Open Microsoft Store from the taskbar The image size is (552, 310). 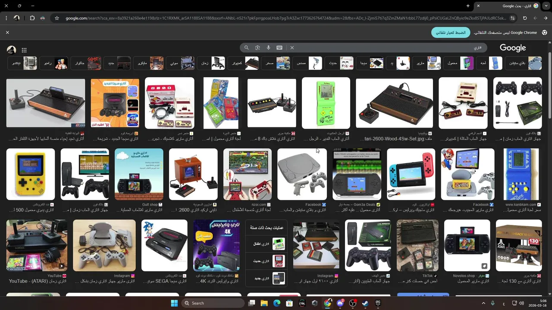point(289,303)
